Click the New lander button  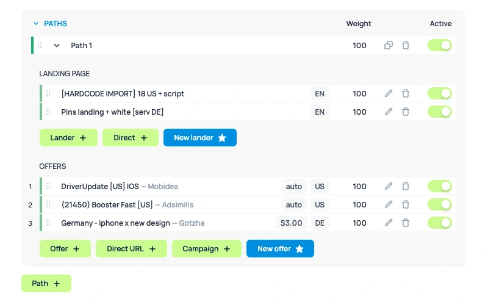pyautogui.click(x=199, y=138)
